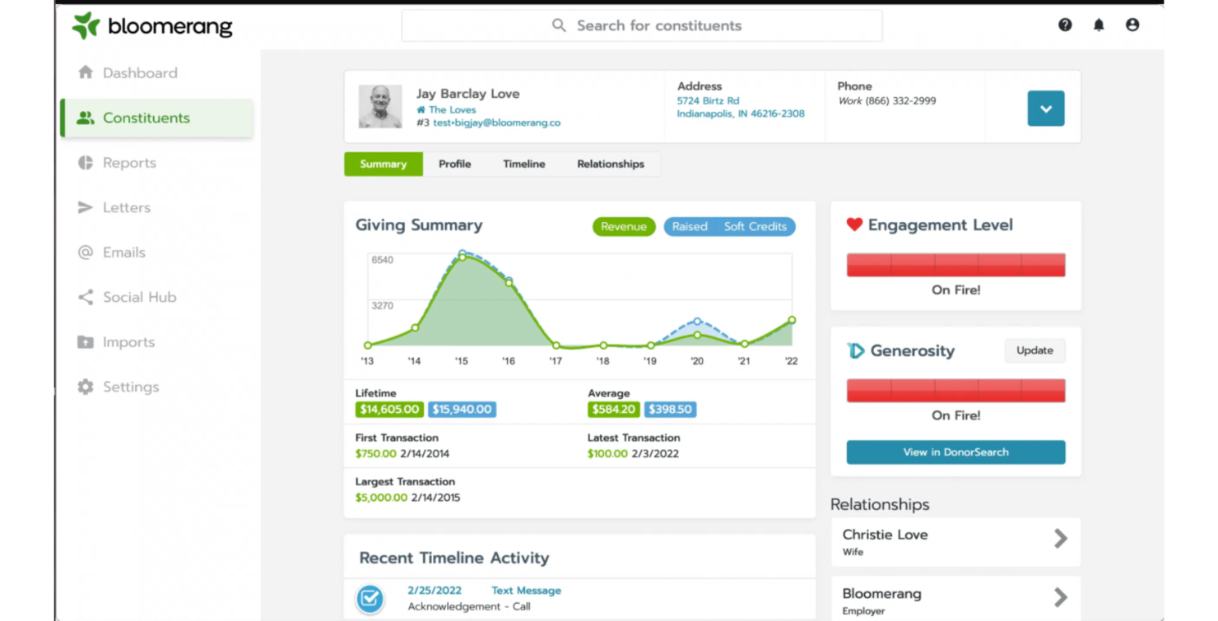Click the 5724 Birtz Rd address link
The height and width of the screenshot is (621, 1218).
[x=708, y=100]
